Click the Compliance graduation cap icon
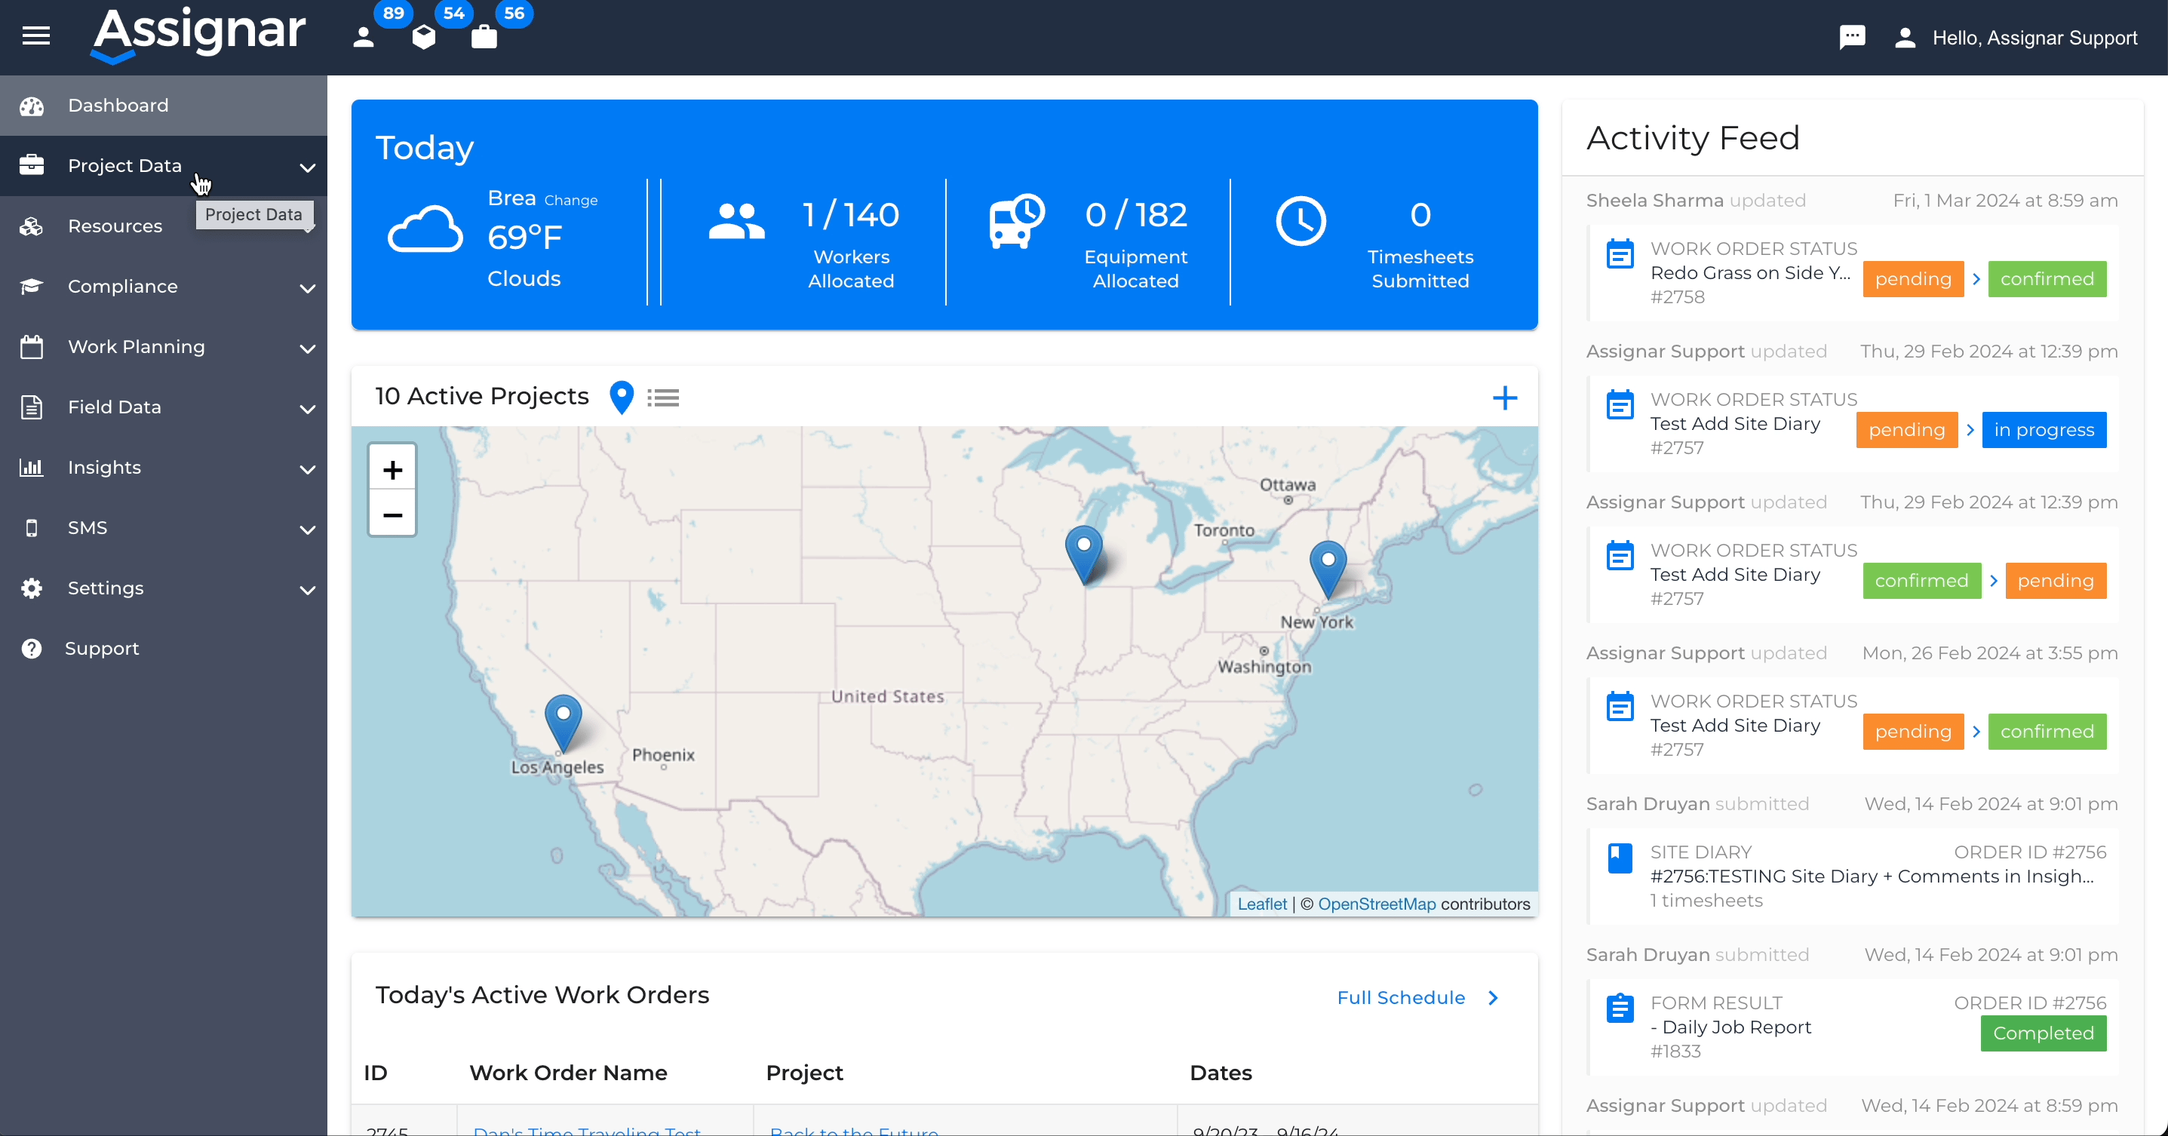Screen dimensions: 2168x1136 (x=32, y=287)
